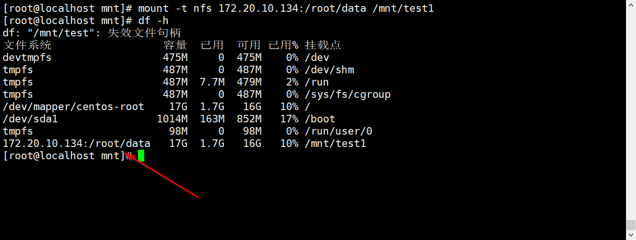The height and width of the screenshot is (240, 636).
Task: Click the '/run/user/0' mount point
Action: 339,131
